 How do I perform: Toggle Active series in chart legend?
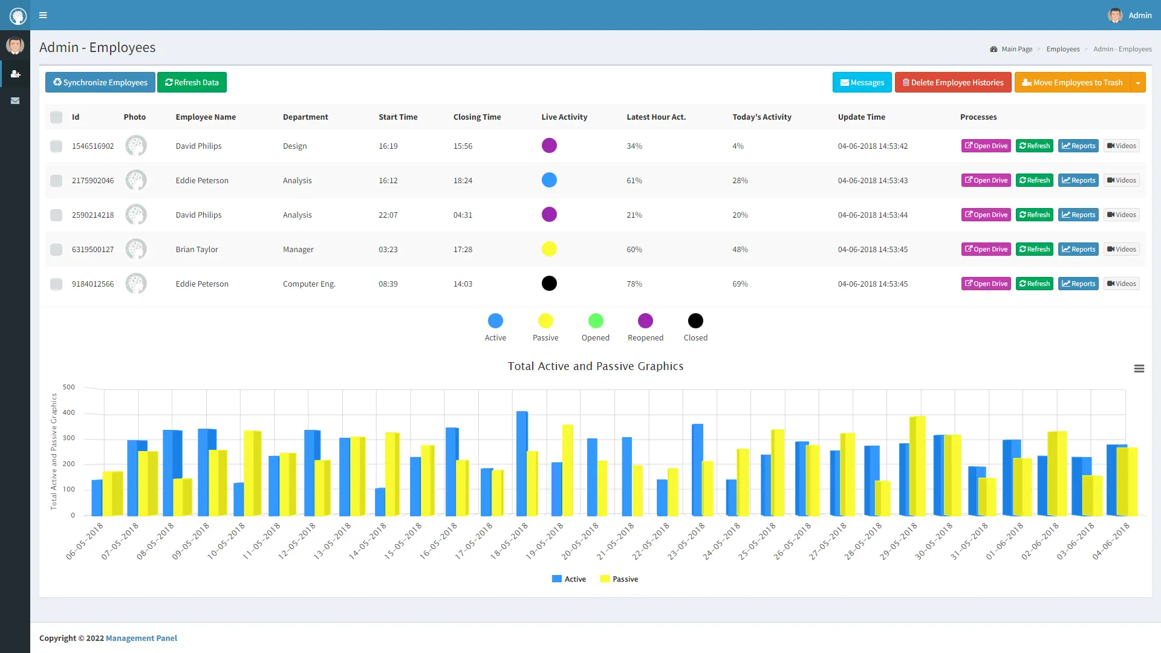tap(568, 579)
